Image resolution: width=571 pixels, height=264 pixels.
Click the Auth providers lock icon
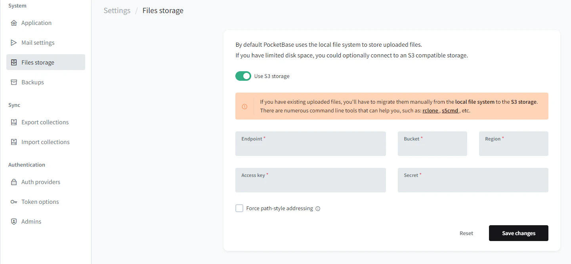(14, 182)
